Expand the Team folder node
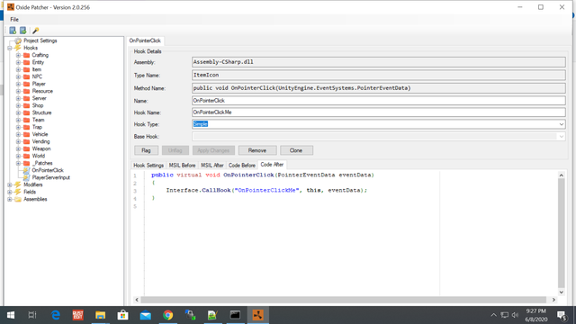Screen dimensions: 576x324 [18, 120]
